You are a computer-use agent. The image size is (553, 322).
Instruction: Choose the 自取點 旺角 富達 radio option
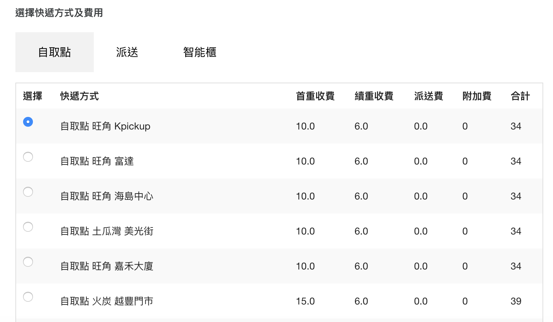[28, 157]
